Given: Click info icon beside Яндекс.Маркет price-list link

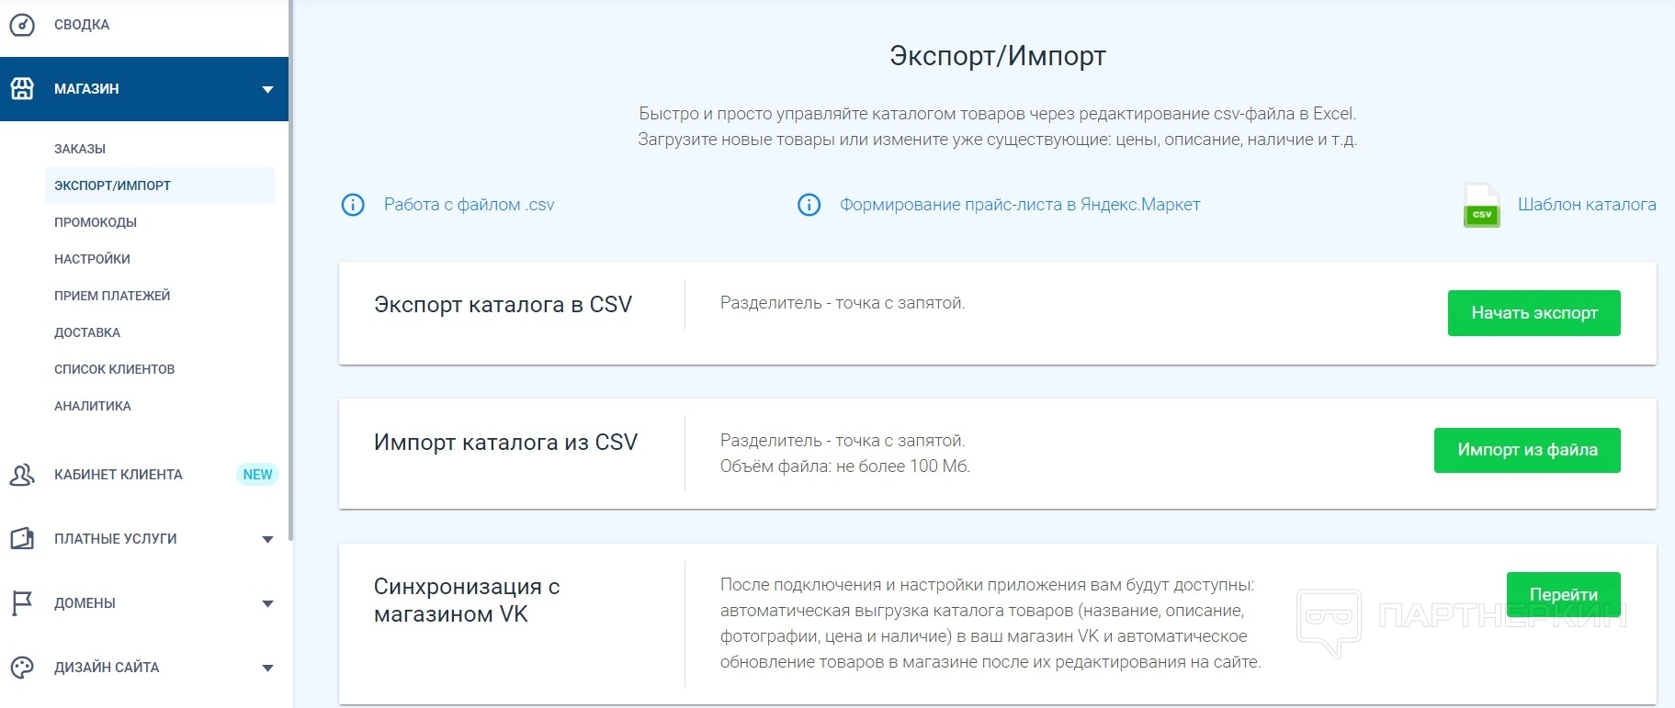Looking at the screenshot, I should point(809,205).
